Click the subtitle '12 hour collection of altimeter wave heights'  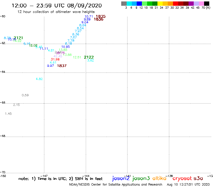[x=56, y=12]
